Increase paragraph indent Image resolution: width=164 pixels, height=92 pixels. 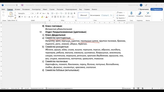pos(68,13)
